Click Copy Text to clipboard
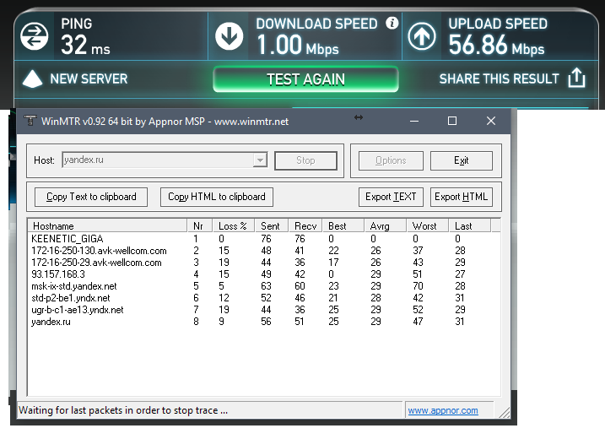Image resolution: width=605 pixels, height=439 pixels. (91, 197)
